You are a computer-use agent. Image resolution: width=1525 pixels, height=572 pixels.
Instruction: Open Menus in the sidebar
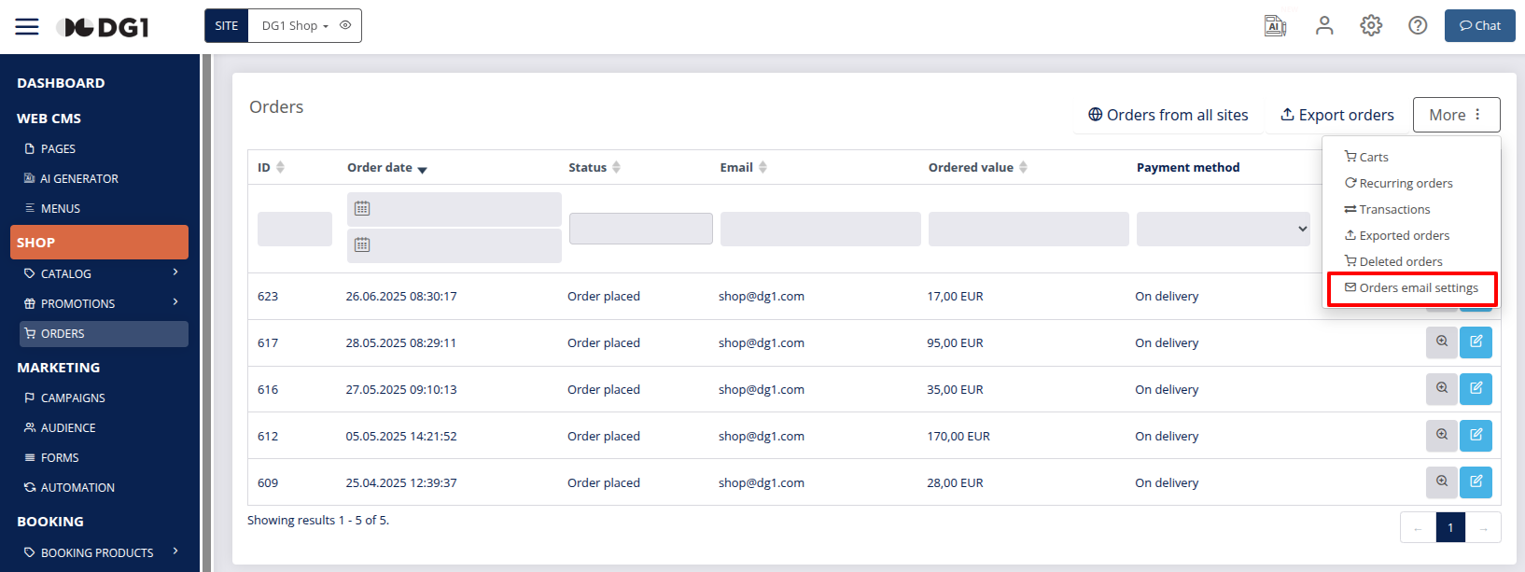(60, 208)
